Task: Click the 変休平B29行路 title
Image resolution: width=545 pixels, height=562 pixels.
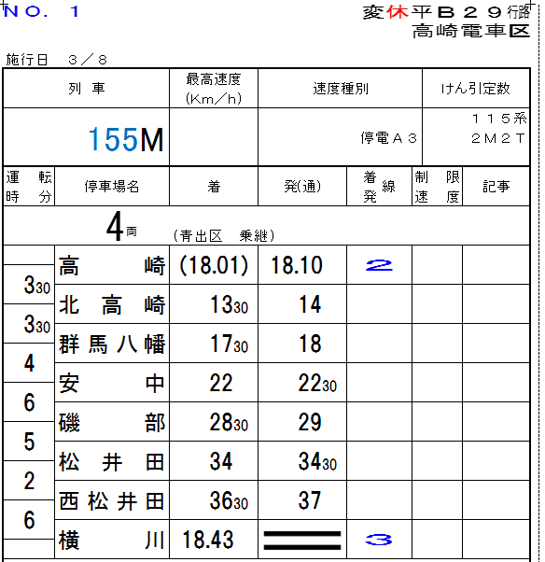Action: point(446,12)
